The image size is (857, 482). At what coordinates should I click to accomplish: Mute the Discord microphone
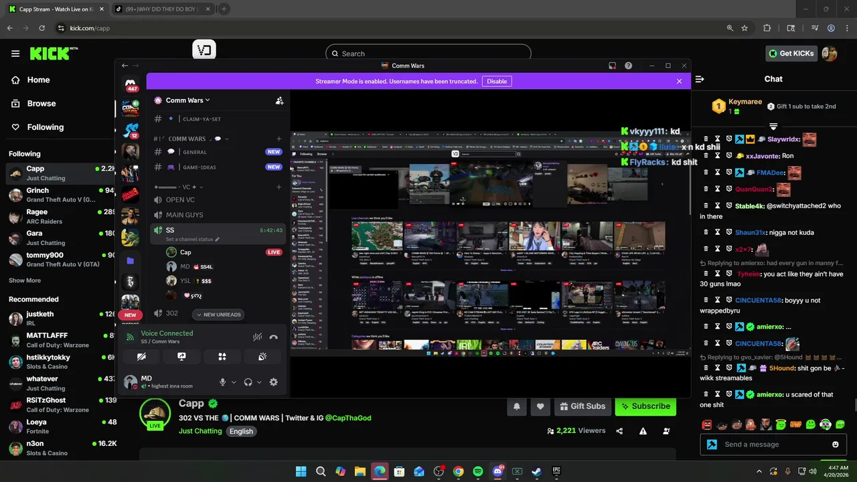(222, 382)
